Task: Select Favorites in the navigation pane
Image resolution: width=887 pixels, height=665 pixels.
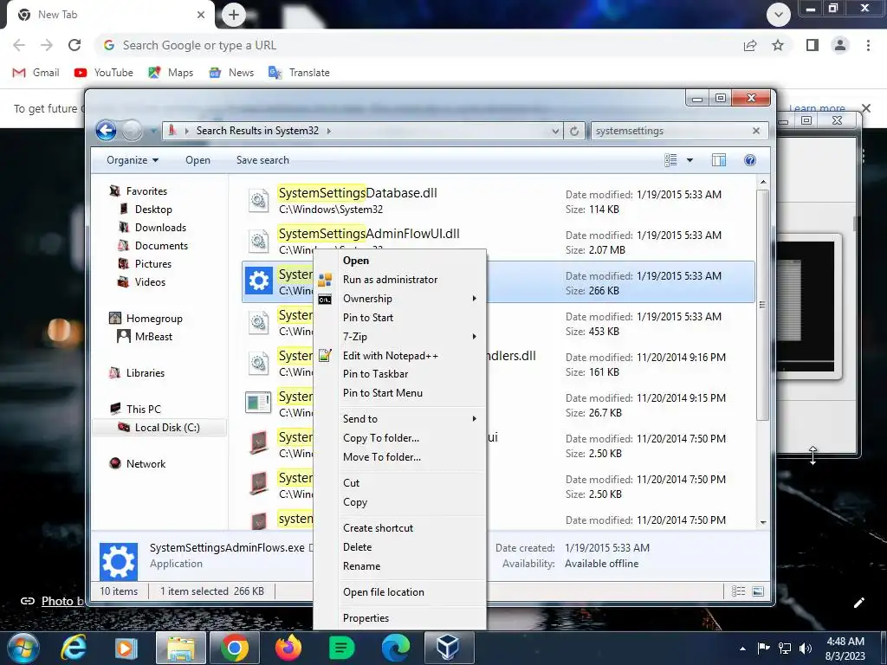Action: click(146, 191)
